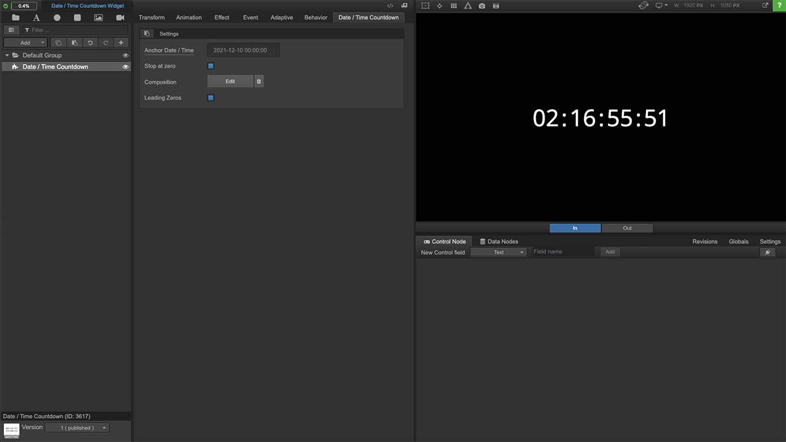Open the display device dropdown
This screenshot has width=786, height=442.
pos(661,6)
